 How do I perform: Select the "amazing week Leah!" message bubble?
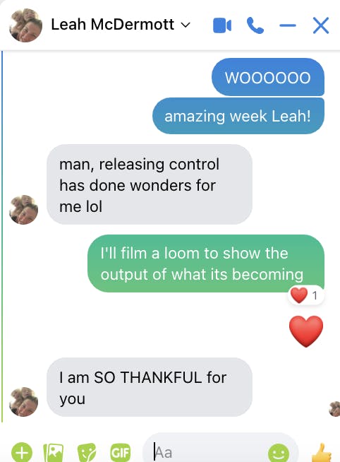238,116
